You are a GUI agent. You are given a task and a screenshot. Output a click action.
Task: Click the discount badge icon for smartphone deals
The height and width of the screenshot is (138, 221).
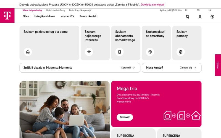[x=150, y=52]
